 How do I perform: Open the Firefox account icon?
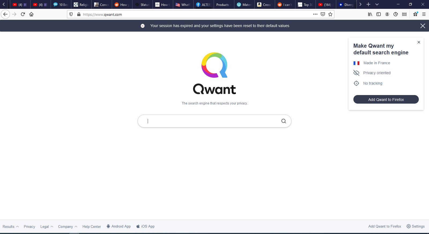387,14
